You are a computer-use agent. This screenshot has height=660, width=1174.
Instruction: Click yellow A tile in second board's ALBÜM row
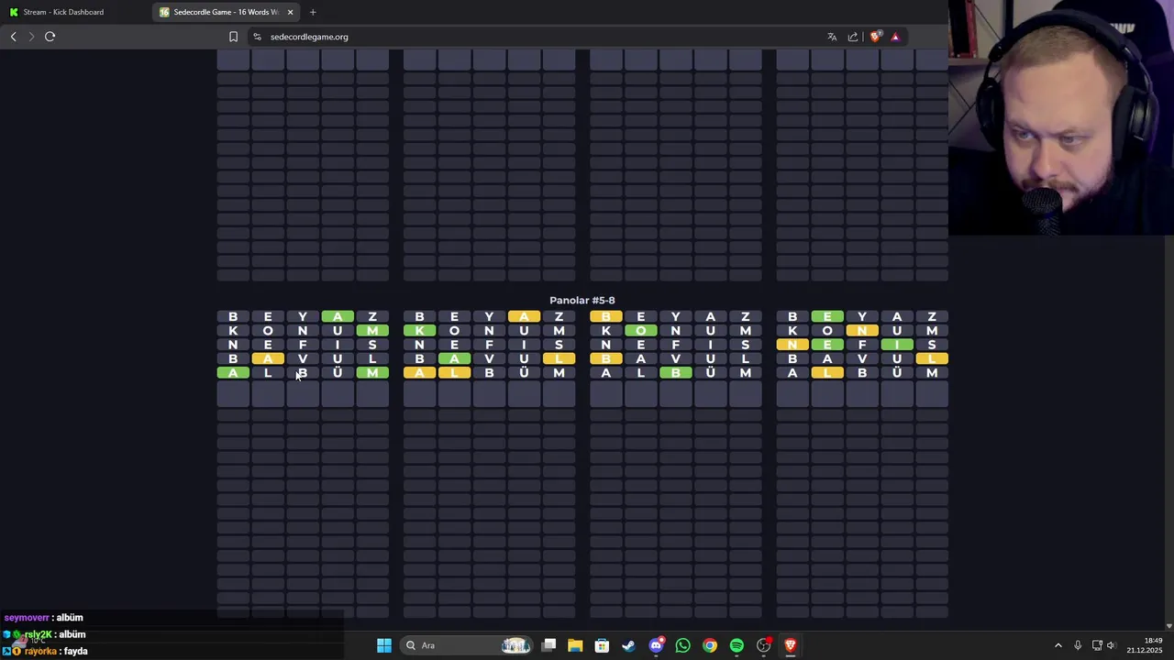[x=419, y=372]
